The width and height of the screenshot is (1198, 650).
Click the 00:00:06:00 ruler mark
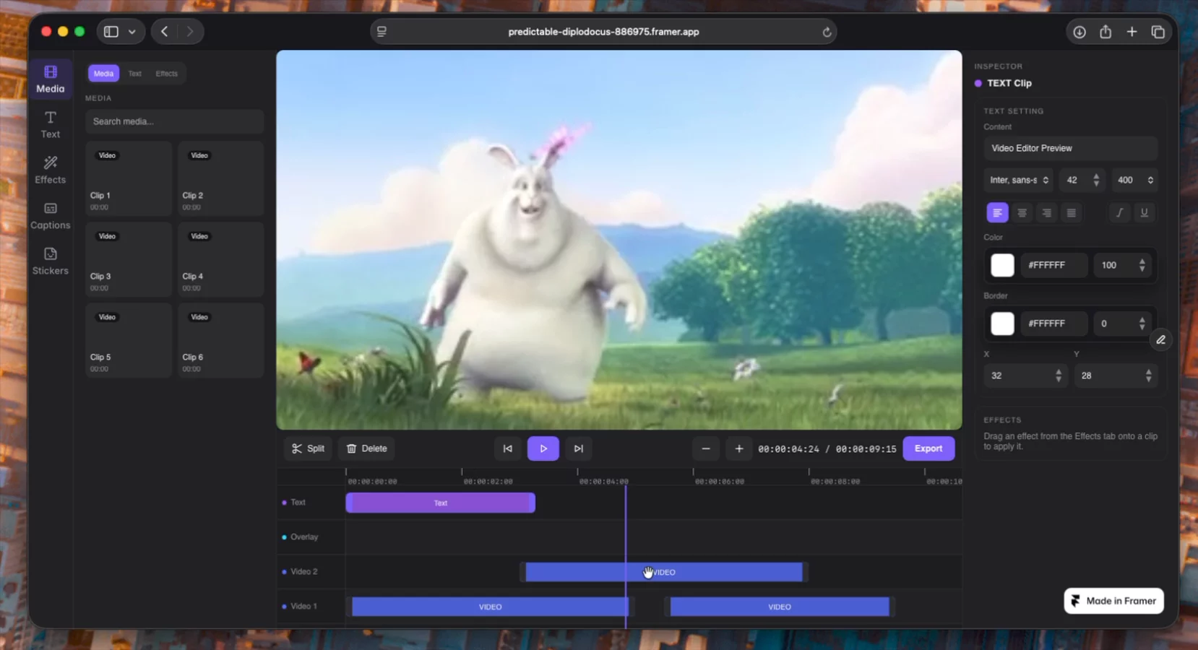pyautogui.click(x=720, y=481)
